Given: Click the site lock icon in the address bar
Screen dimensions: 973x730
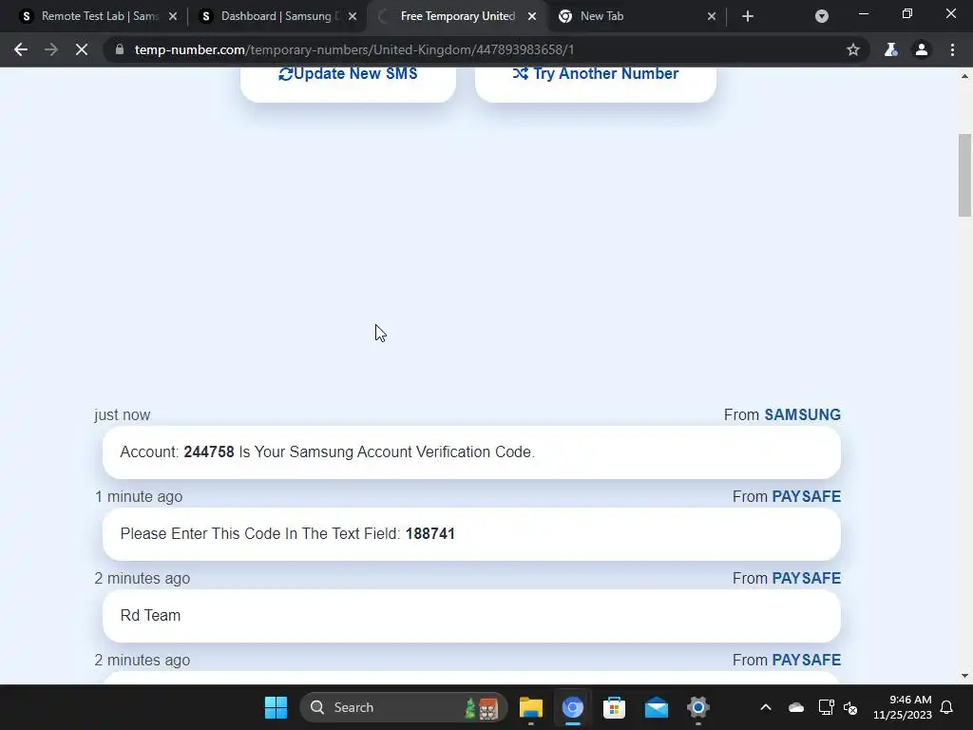Looking at the screenshot, I should tap(120, 49).
